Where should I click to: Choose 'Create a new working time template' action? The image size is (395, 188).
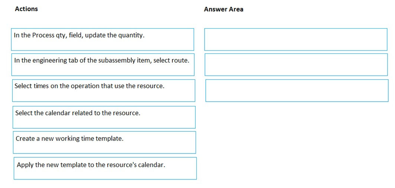pyautogui.click(x=104, y=142)
